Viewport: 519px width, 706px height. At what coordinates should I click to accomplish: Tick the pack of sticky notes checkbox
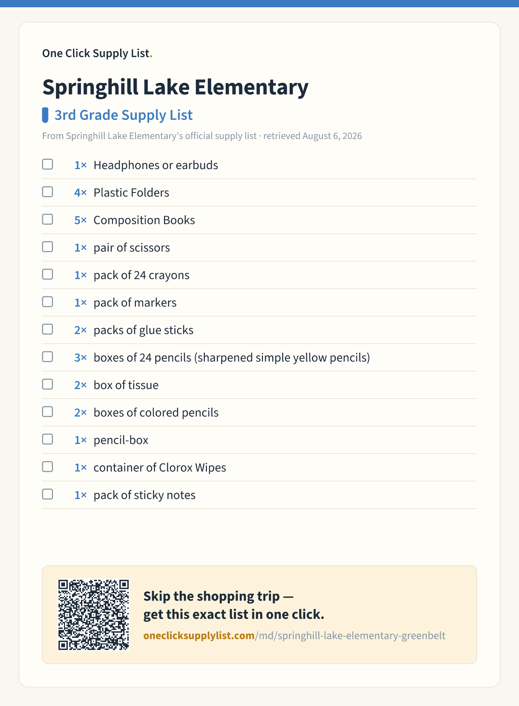(x=47, y=494)
